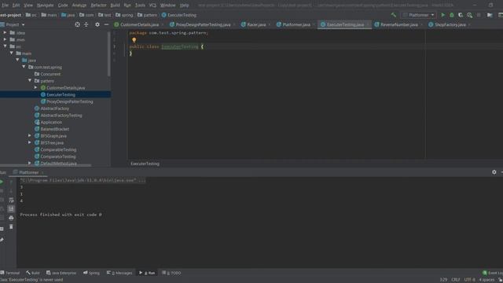The width and height of the screenshot is (503, 283).
Task: Rerun program with green arrow in Run panel
Action: [x=2, y=182]
